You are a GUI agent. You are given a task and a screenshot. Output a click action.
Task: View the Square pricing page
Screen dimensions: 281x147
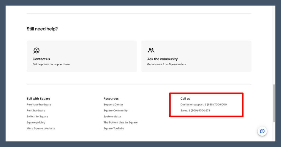point(36,123)
